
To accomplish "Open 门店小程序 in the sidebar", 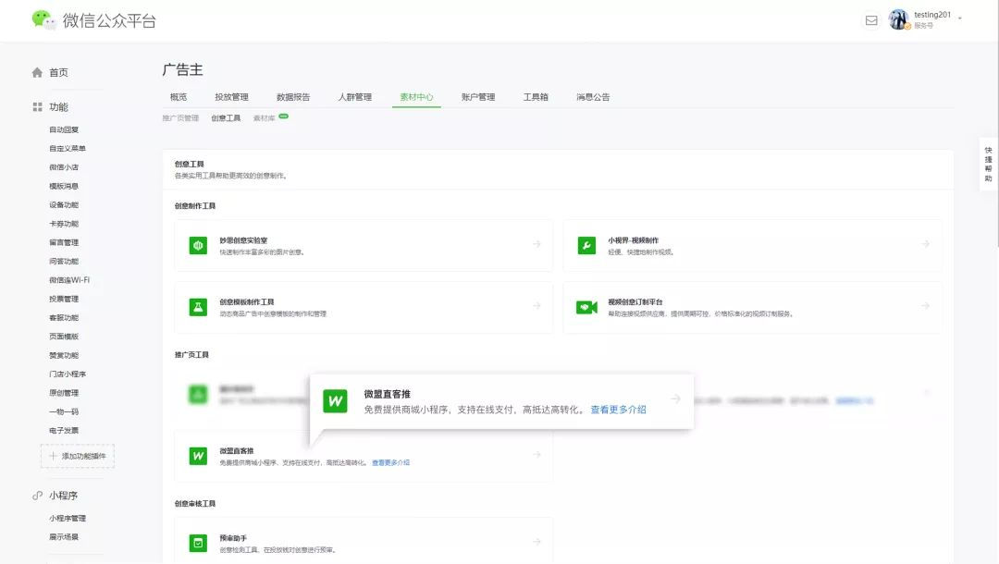I will point(68,374).
